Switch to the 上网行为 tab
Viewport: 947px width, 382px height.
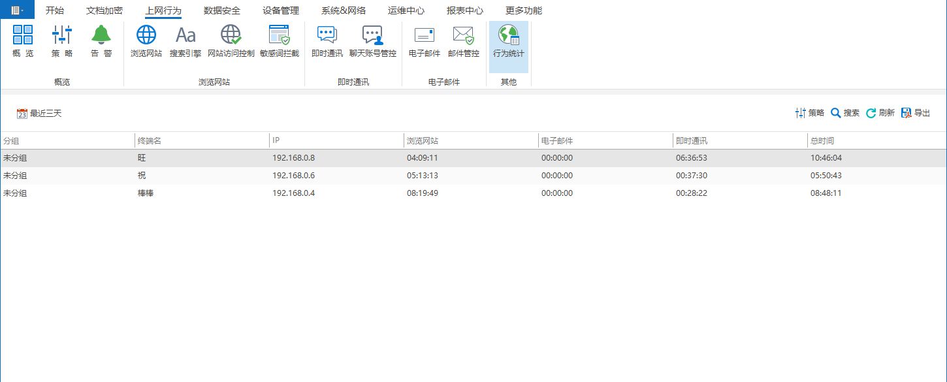(x=163, y=10)
